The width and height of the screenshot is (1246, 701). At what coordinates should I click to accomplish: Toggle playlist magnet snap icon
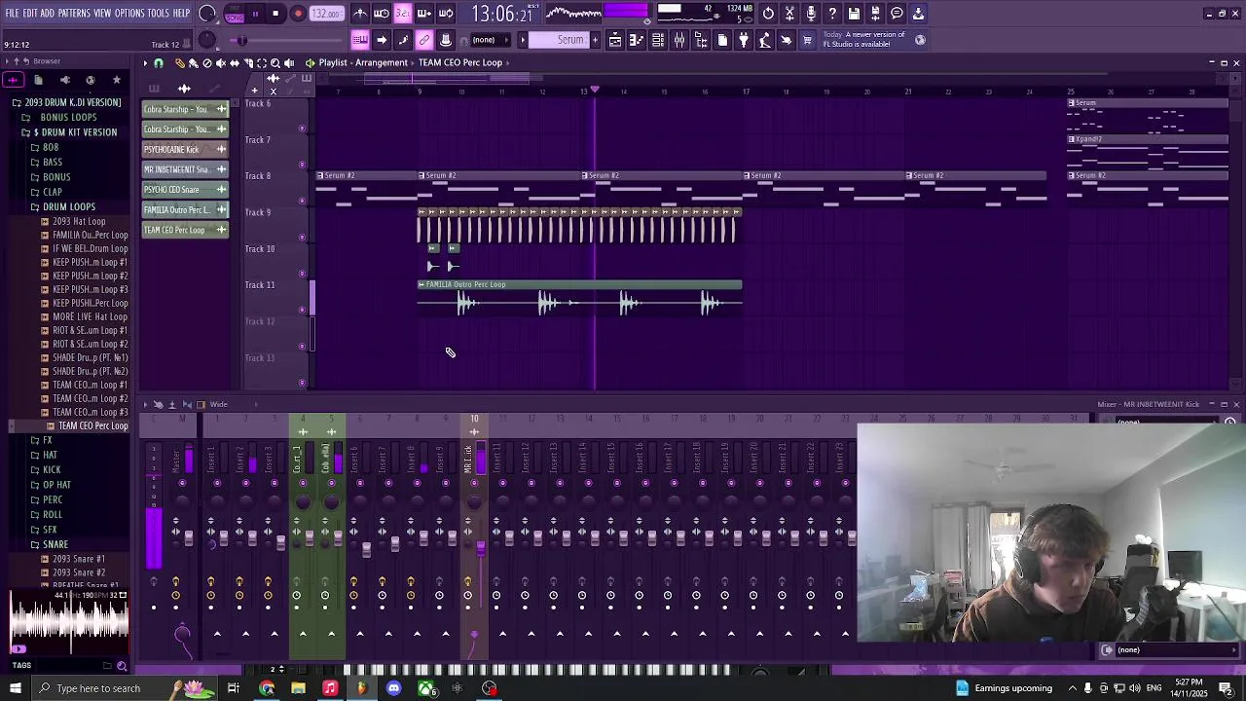coord(160,63)
